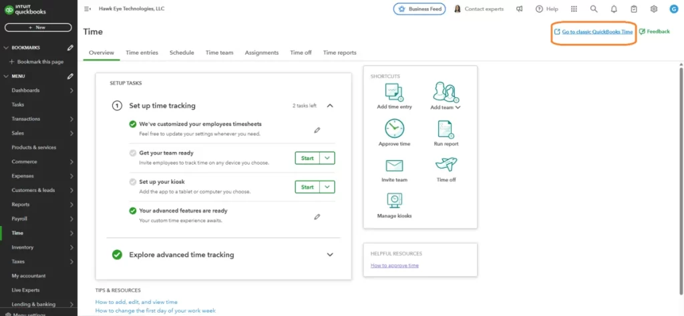This screenshot has width=684, height=316.
Task: Switch to the Time off tab
Action: tap(301, 53)
